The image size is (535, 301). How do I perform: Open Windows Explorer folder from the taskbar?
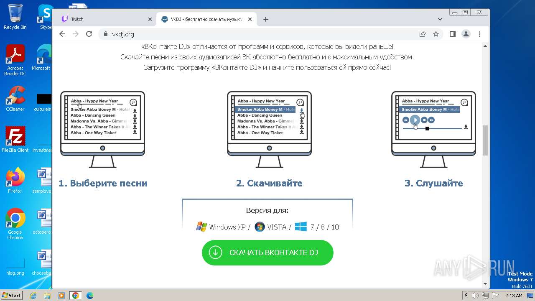(x=47, y=296)
